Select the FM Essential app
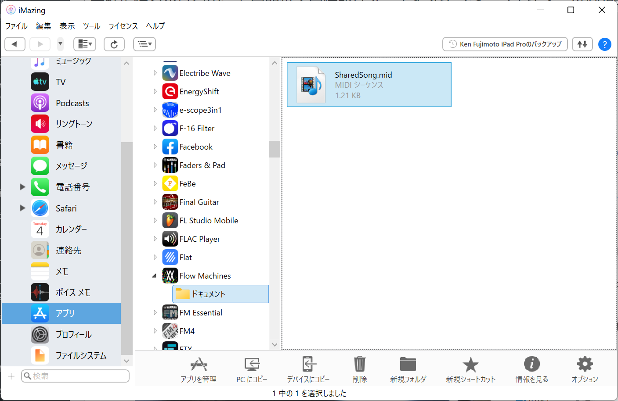The height and width of the screenshot is (401, 618). (192, 313)
